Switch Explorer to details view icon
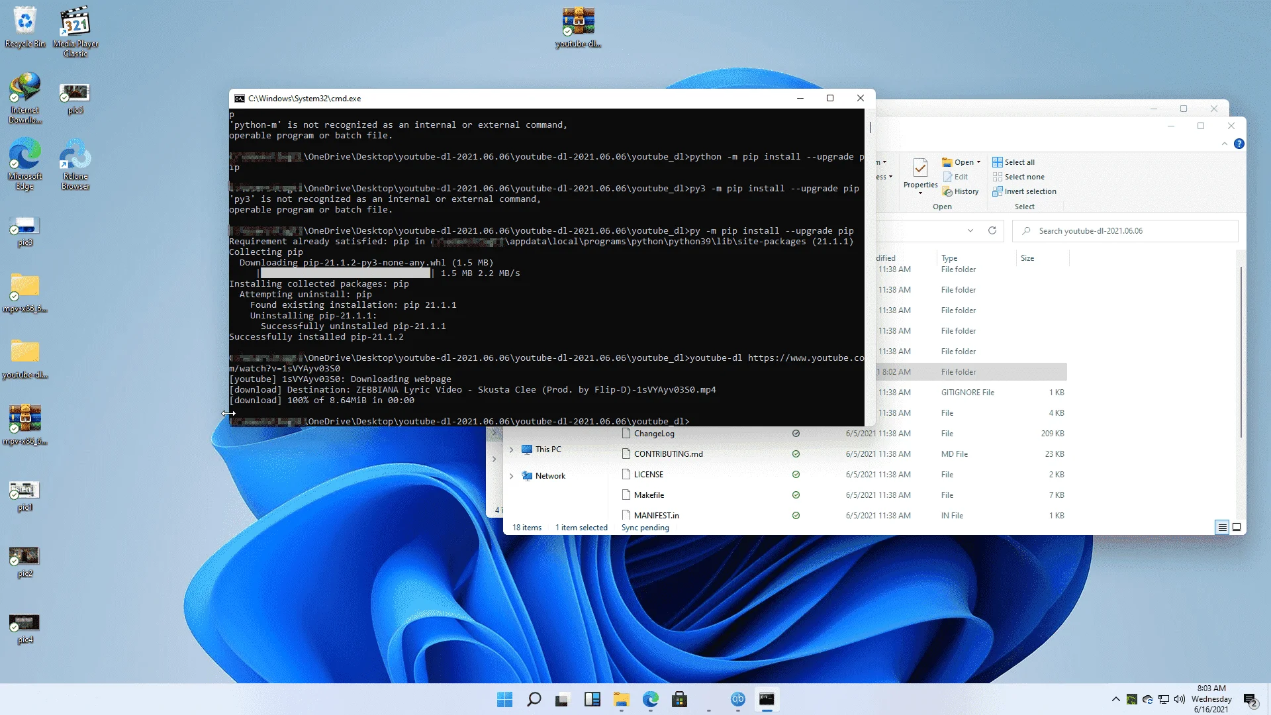The image size is (1271, 715). coord(1222,528)
